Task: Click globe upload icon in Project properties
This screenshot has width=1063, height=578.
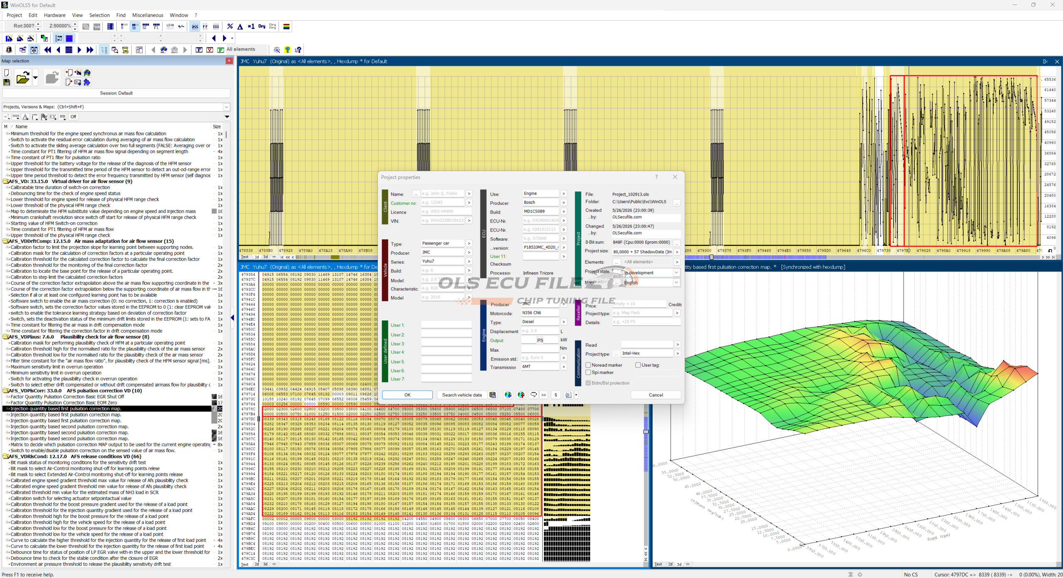Action: pyautogui.click(x=521, y=395)
